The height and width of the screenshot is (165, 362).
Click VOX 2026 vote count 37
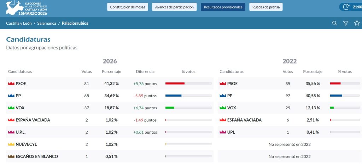click(87, 108)
